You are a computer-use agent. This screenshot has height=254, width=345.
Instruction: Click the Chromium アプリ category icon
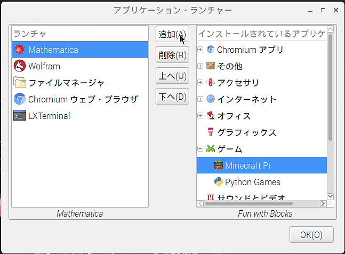coord(211,49)
